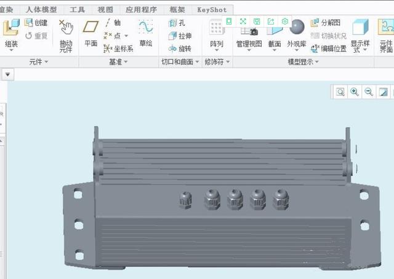Select the lower finned heatsink body
The width and height of the screenshot is (394, 279).
click(x=222, y=242)
